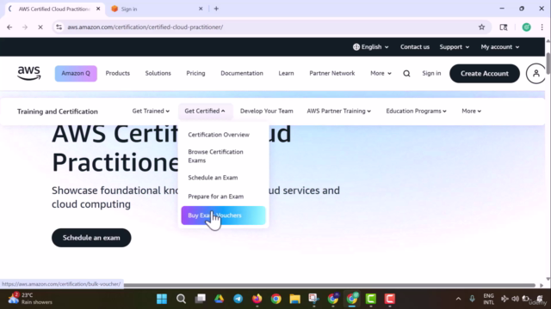Open red Camtasia recorder icon in taskbar

[x=390, y=299]
